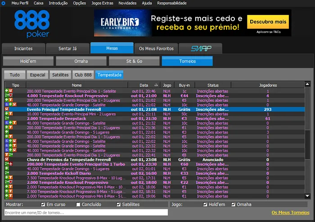Select the Club 888 tournament filter
This screenshot has width=315, height=222.
click(83, 75)
